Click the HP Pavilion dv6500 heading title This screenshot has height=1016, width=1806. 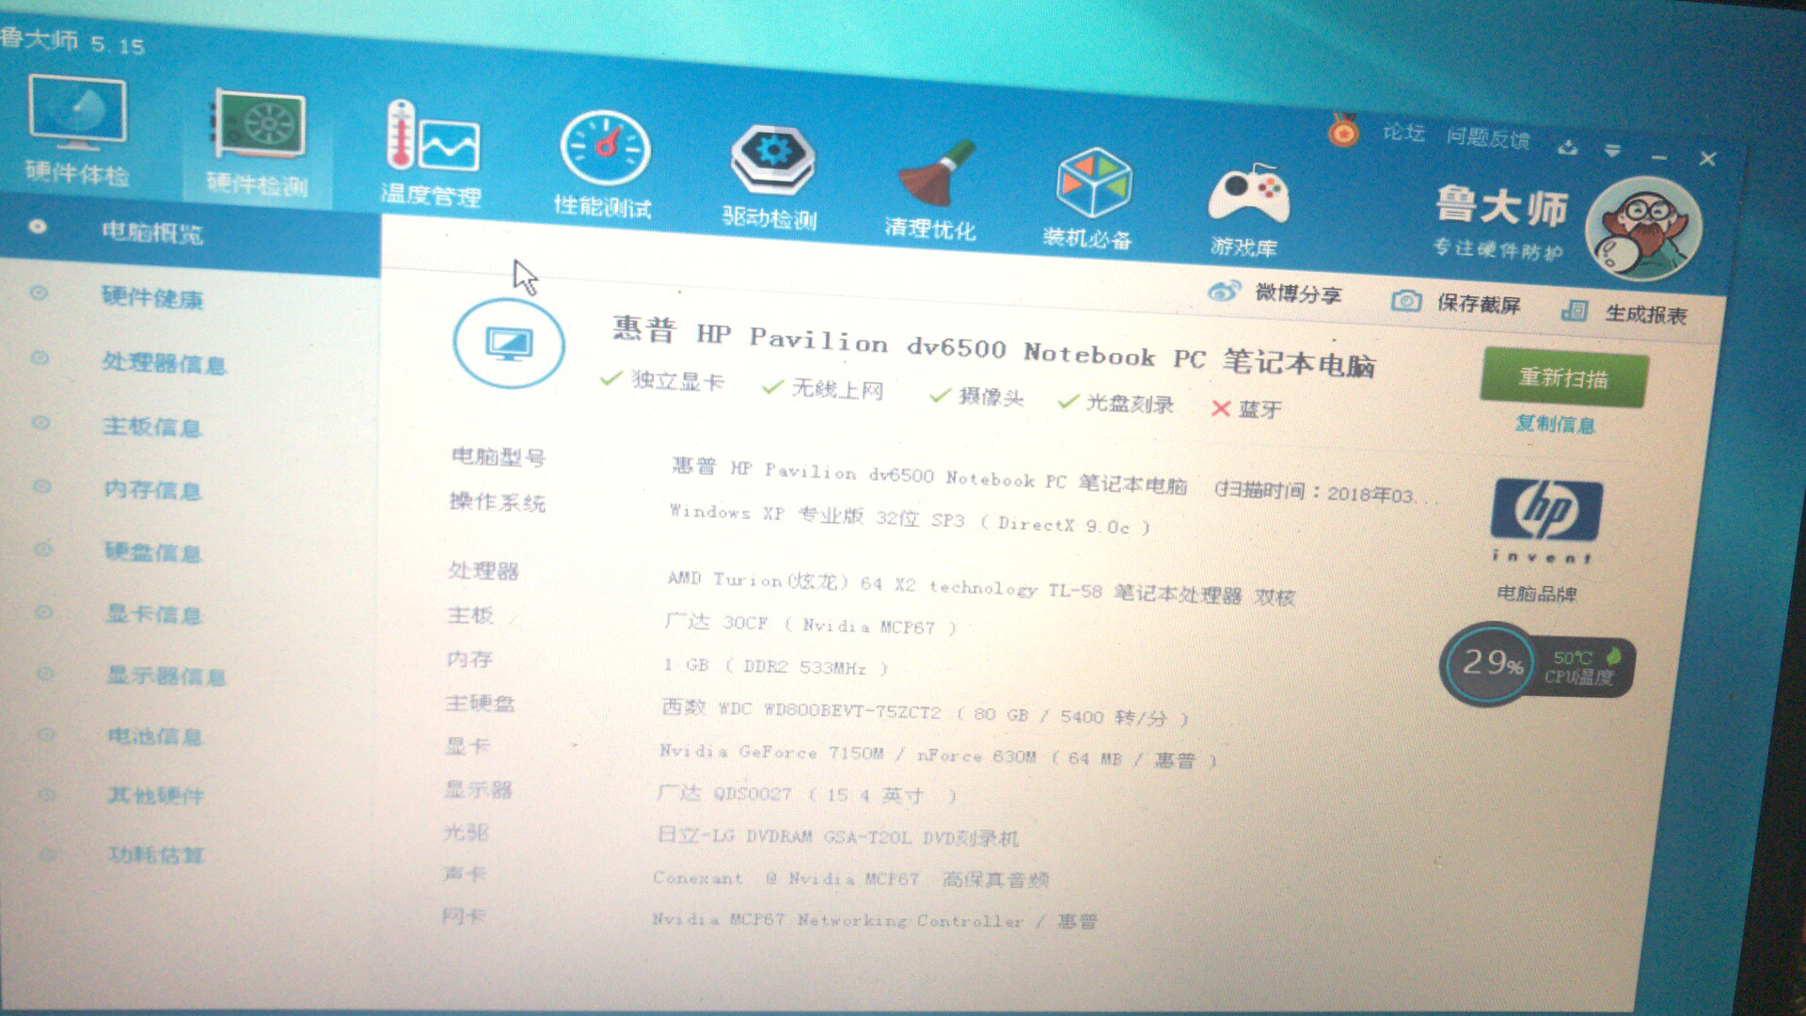[x=993, y=346]
